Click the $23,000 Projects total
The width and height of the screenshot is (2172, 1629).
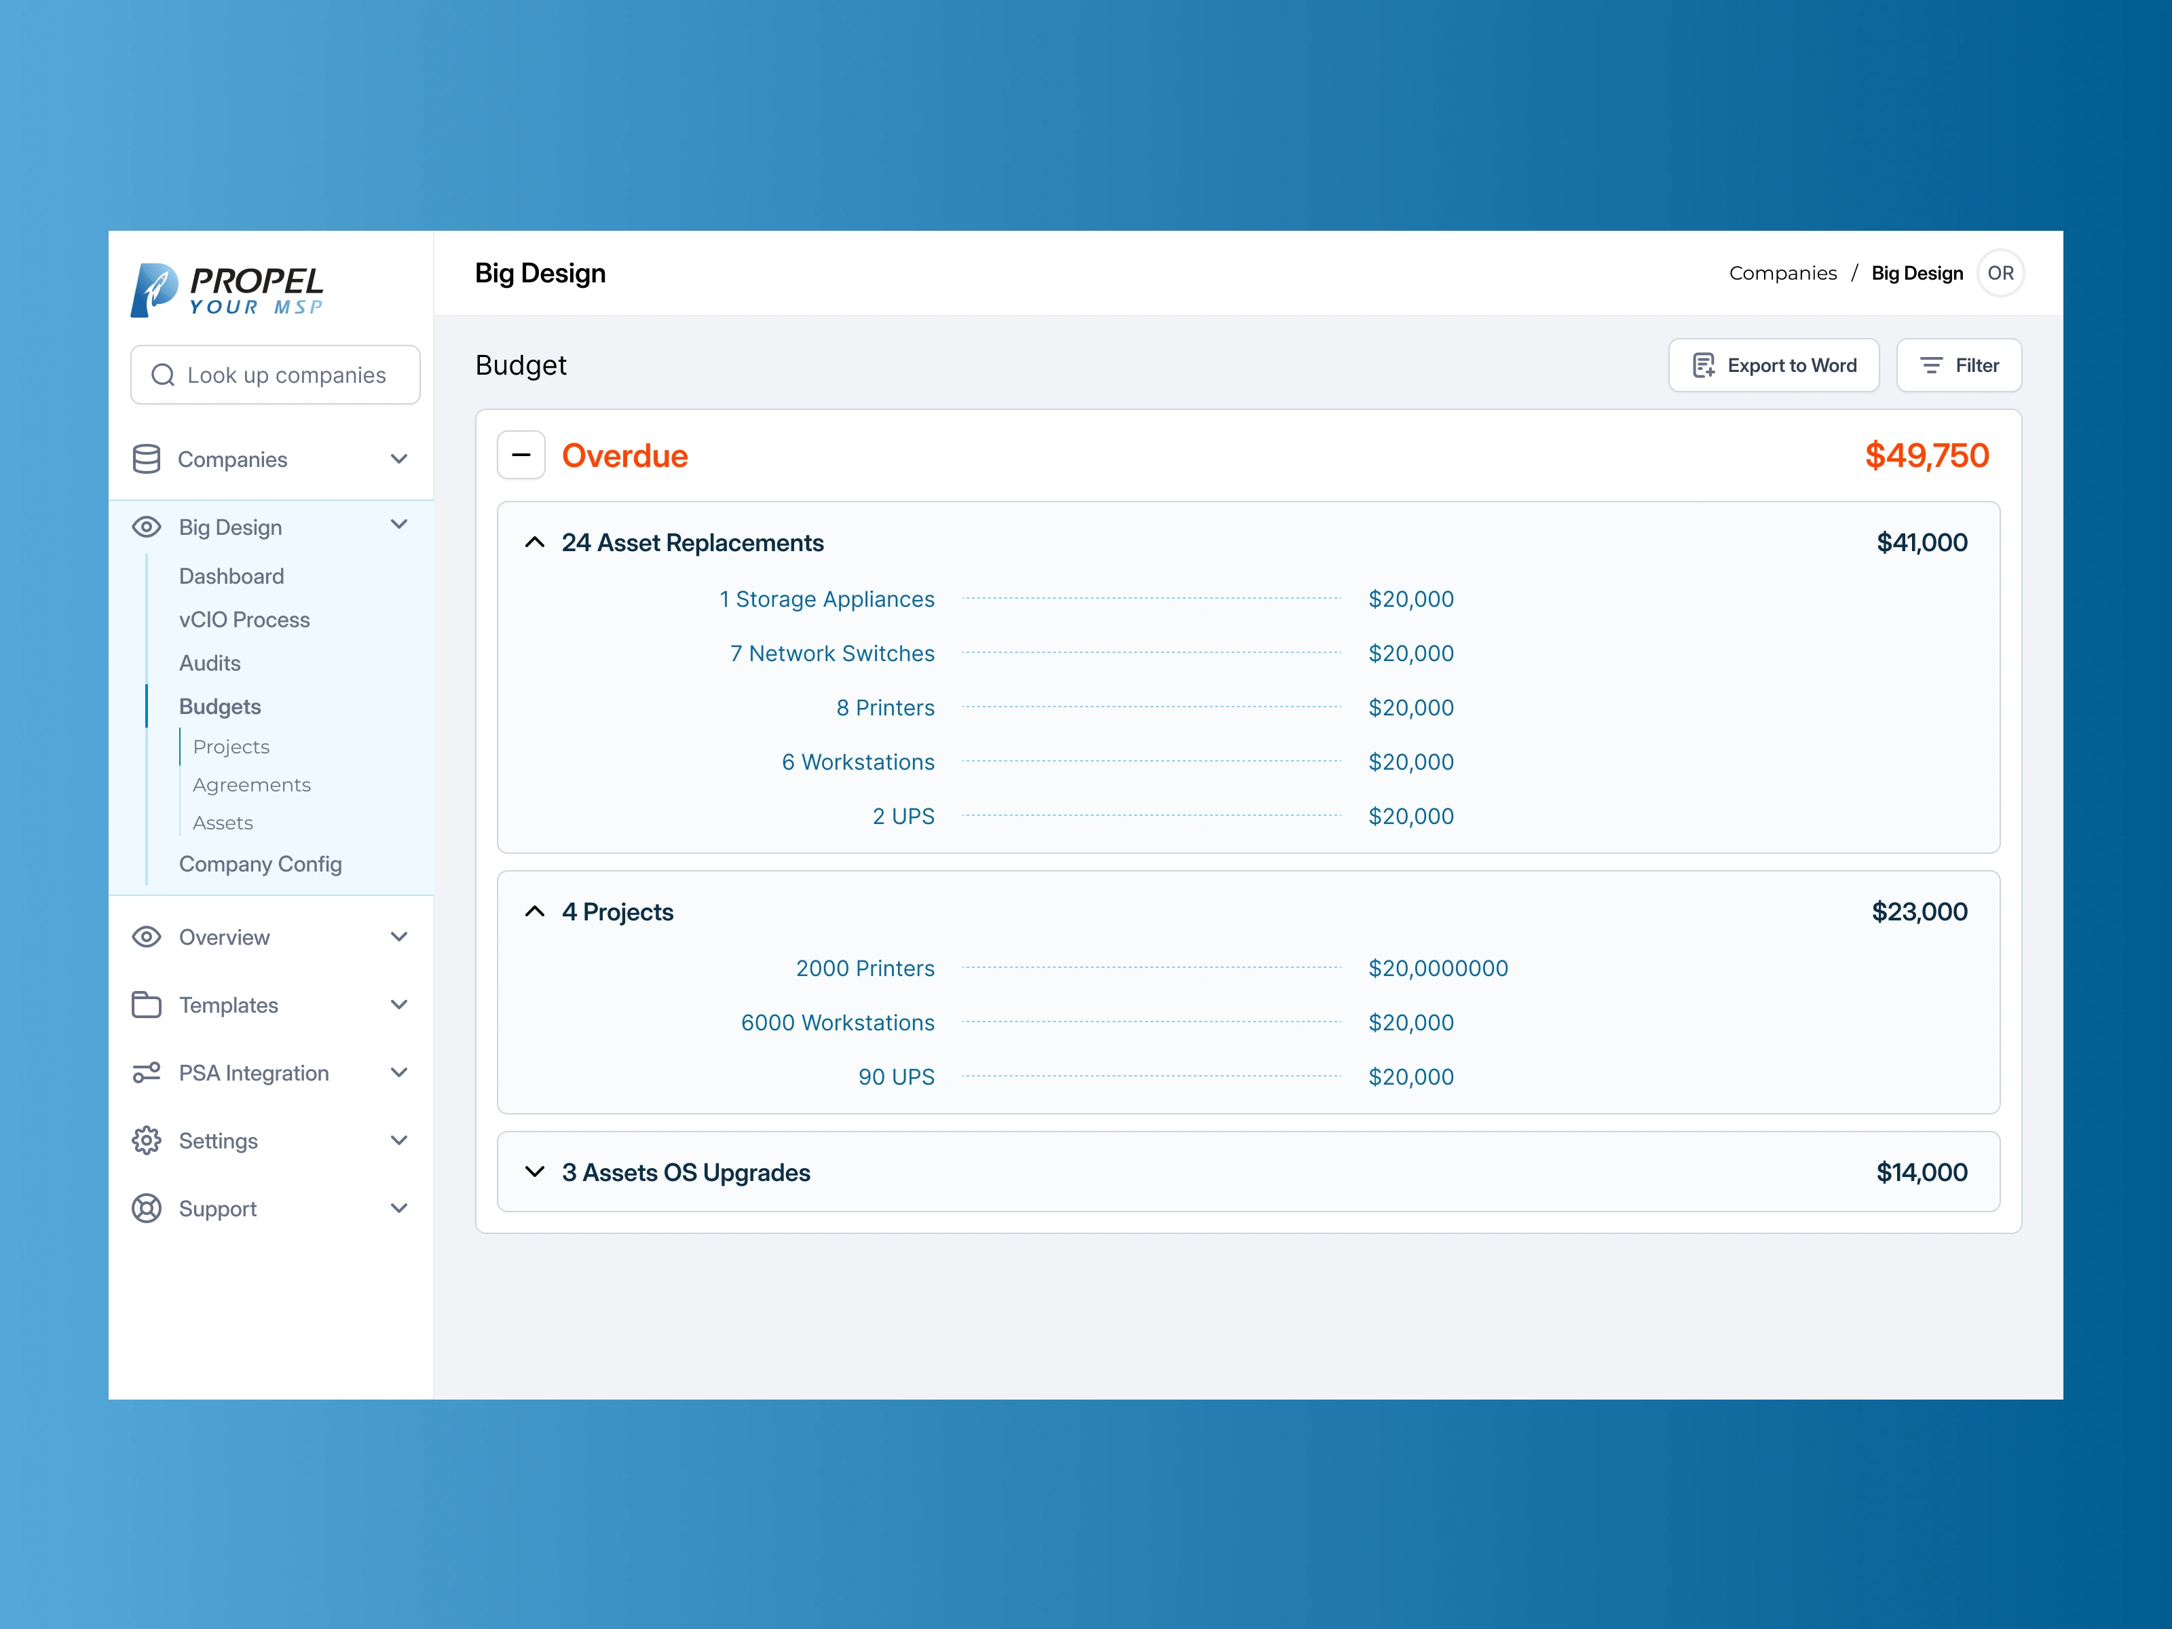coord(1920,911)
